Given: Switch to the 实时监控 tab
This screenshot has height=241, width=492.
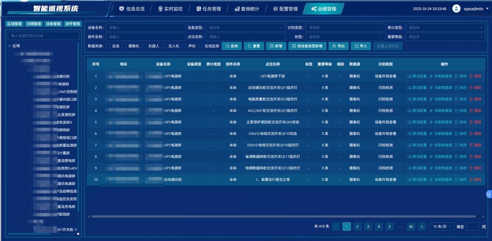Looking at the screenshot, I should [170, 9].
